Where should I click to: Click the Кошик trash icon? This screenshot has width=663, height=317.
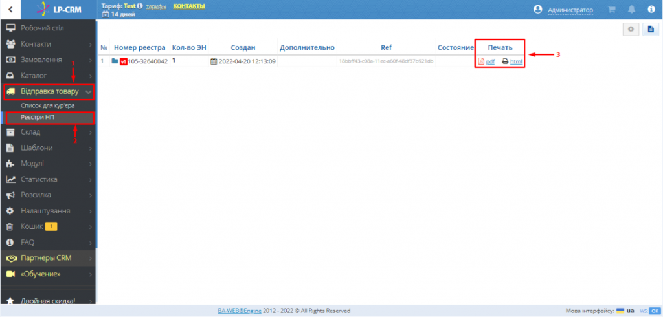point(11,226)
